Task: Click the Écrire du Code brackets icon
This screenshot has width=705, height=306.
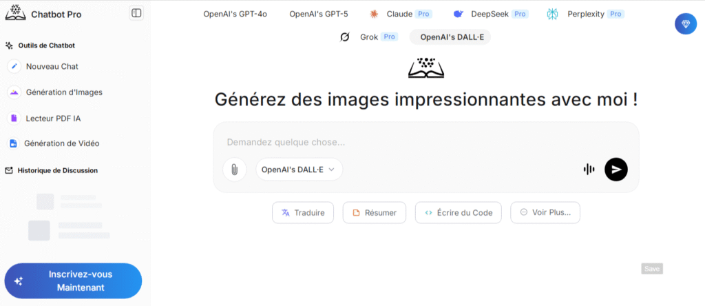Action: [x=428, y=213]
